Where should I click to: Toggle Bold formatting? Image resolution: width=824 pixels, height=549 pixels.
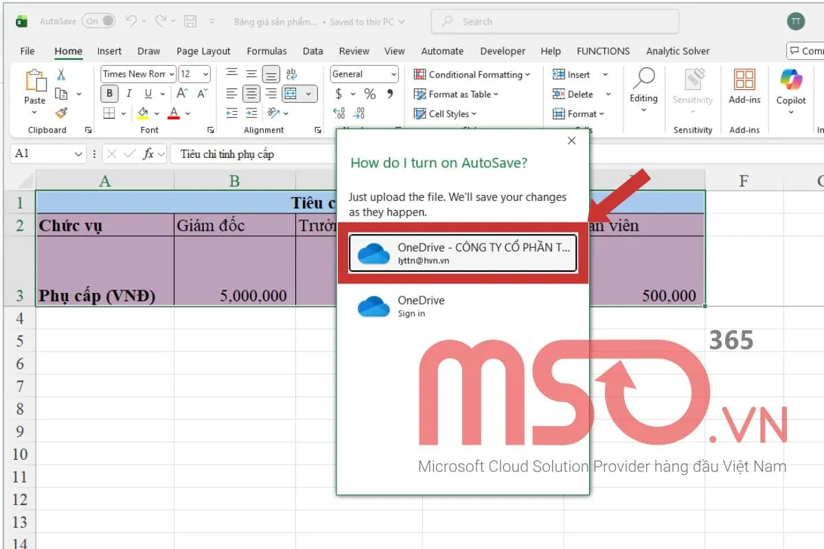[109, 94]
